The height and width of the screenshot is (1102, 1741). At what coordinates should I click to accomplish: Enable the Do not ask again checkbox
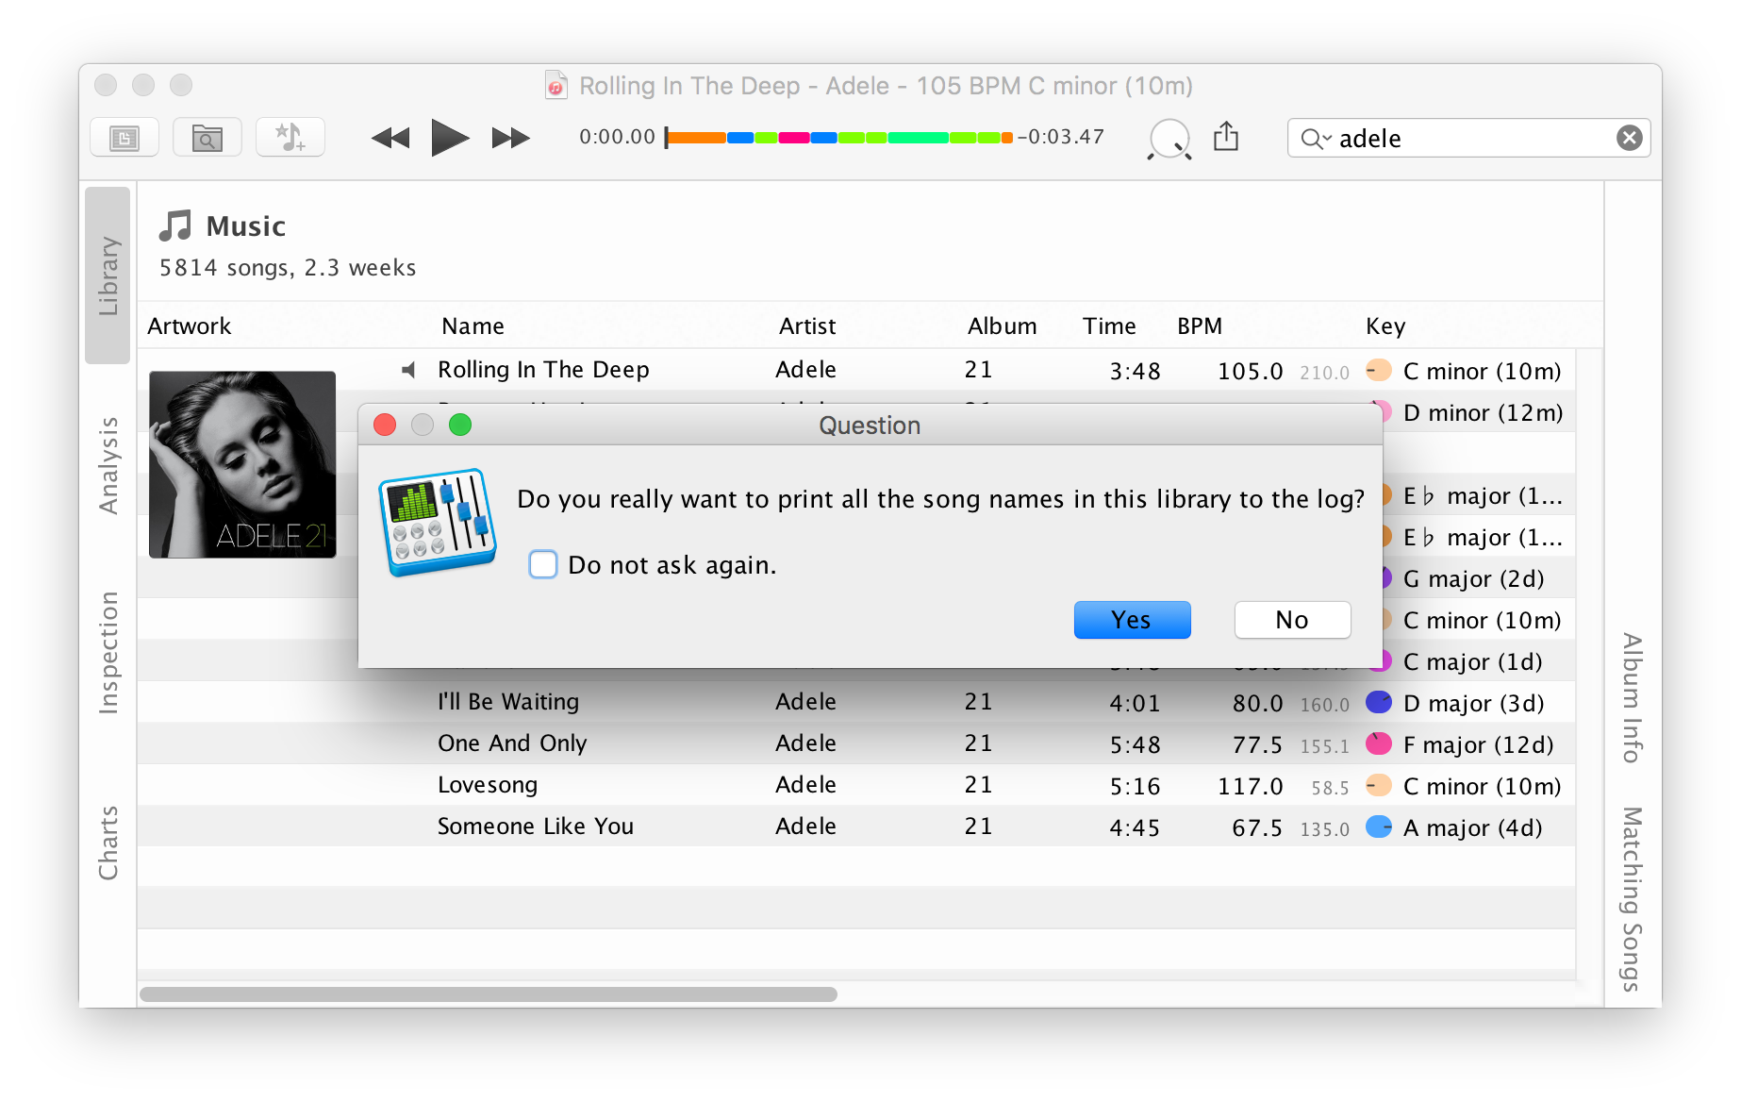point(542,563)
